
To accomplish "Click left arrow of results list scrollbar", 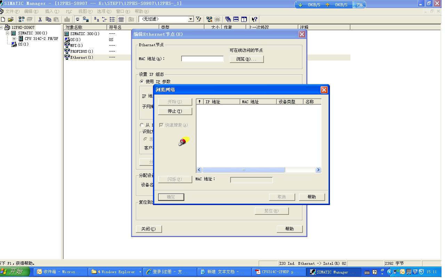I will click(199, 170).
